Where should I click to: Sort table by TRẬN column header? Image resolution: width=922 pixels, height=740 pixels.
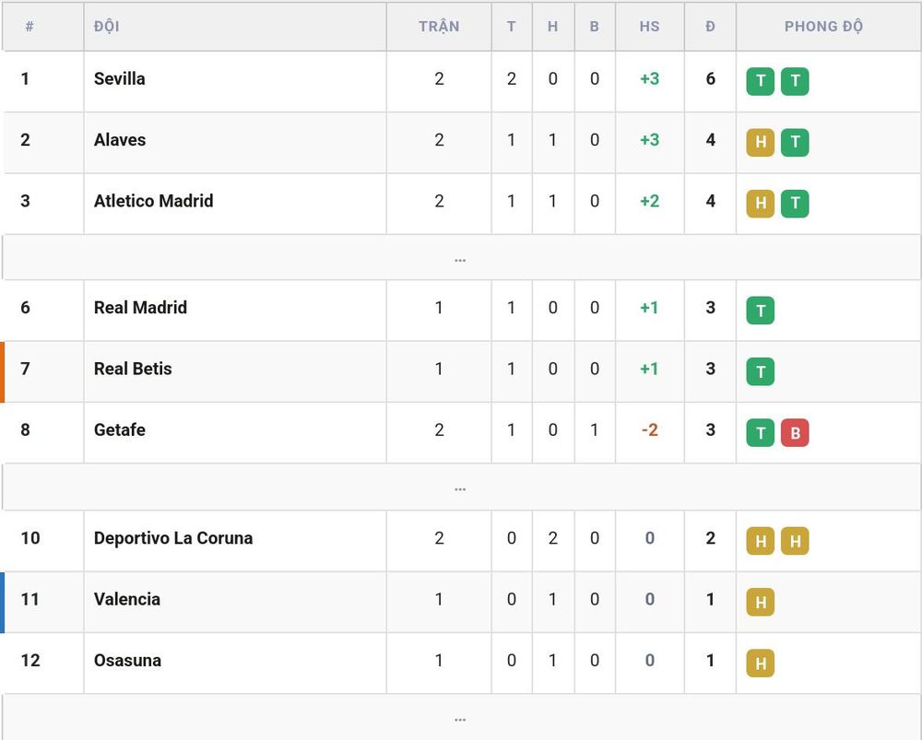439,27
